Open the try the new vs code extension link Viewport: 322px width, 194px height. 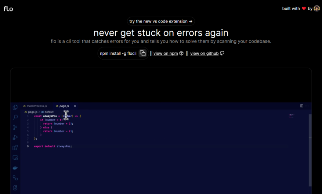[161, 21]
